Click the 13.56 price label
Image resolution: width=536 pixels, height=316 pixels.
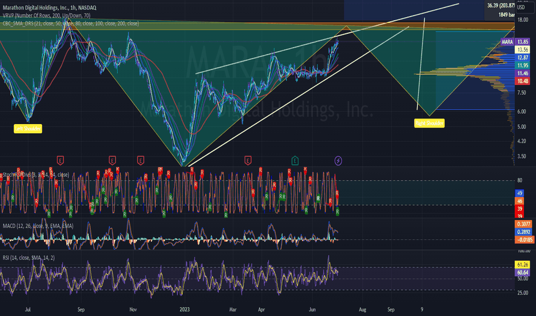pos(523,49)
